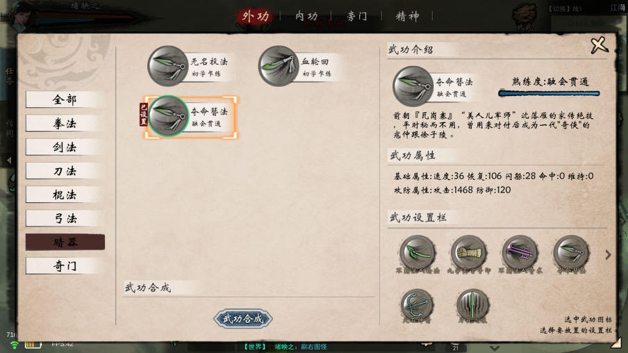This screenshot has height=353, width=628.
Task: Click the 熟练度 proficiency progress bar
Action: (549, 93)
